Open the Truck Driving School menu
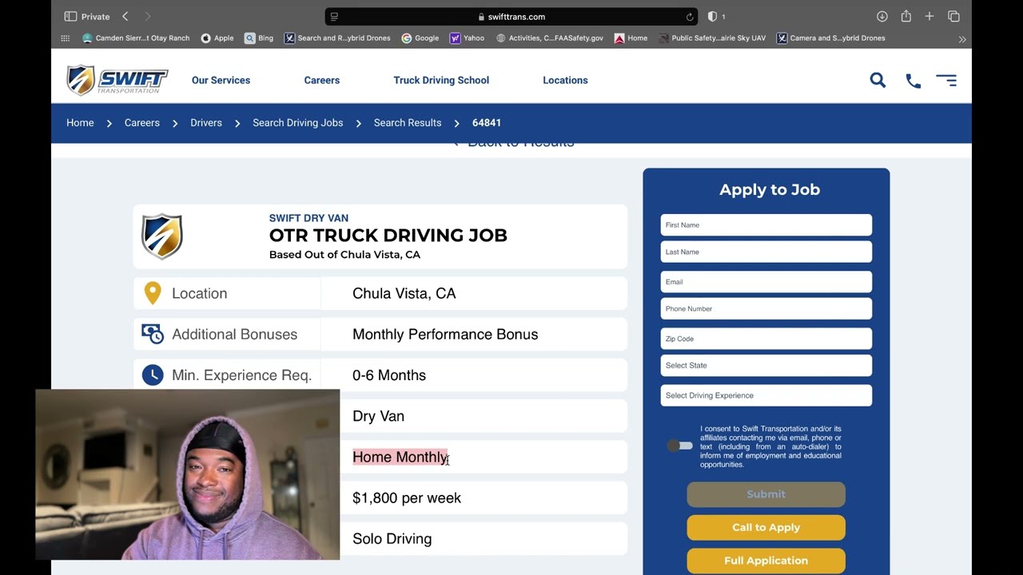This screenshot has width=1023, height=575. tap(441, 80)
